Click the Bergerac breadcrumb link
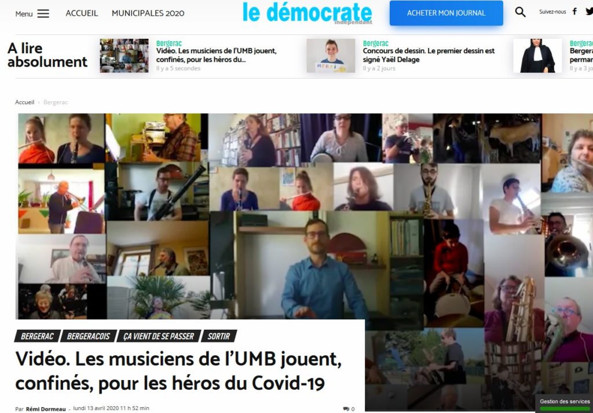The image size is (593, 413). (56, 102)
